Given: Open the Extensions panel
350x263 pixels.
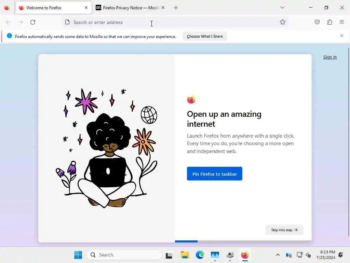Looking at the screenshot, I should click(x=330, y=22).
